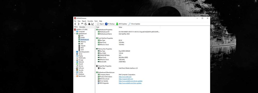258x93 pixels.
Task: Select the ACPI item in the tree
Action: click(x=82, y=50)
